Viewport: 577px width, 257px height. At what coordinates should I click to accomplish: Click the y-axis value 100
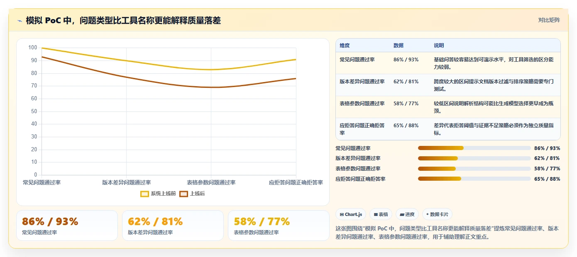pos(33,48)
